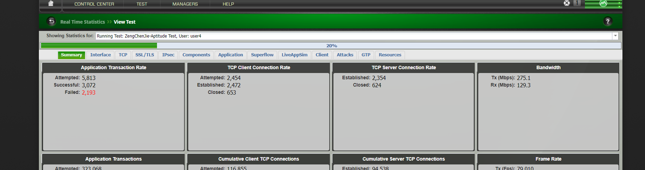Select the LiveAppSim tab

pyautogui.click(x=294, y=55)
